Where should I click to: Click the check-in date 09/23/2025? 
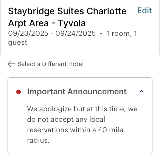[x=28, y=33]
